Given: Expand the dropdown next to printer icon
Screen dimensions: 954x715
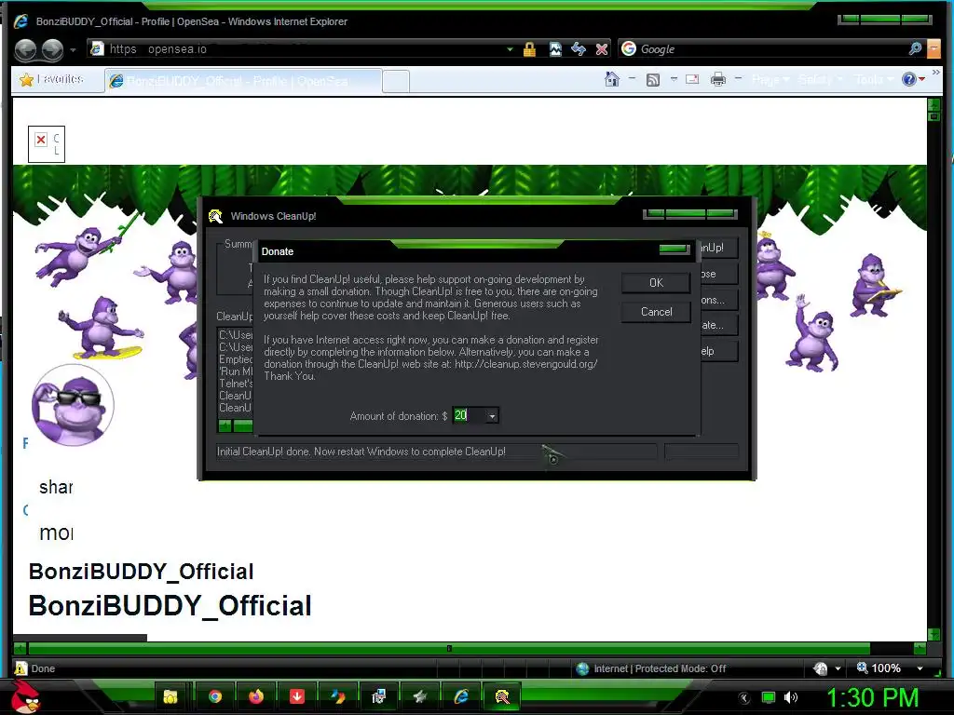Looking at the screenshot, I should [x=738, y=79].
